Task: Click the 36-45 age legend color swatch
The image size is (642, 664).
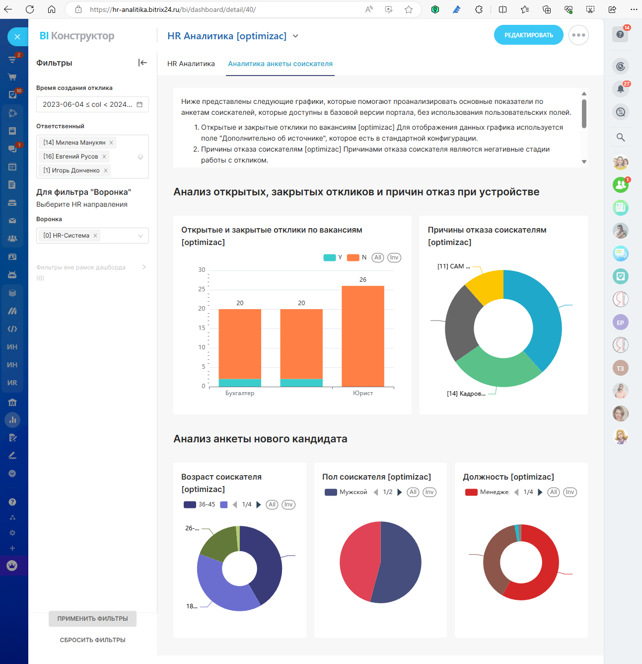Action: click(x=190, y=504)
